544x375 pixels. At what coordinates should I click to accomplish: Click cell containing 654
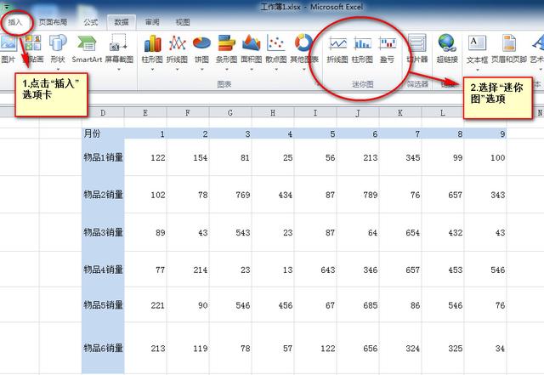point(400,232)
